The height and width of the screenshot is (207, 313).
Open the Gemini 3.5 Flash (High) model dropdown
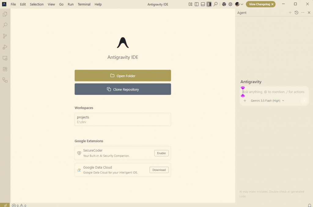click(267, 101)
